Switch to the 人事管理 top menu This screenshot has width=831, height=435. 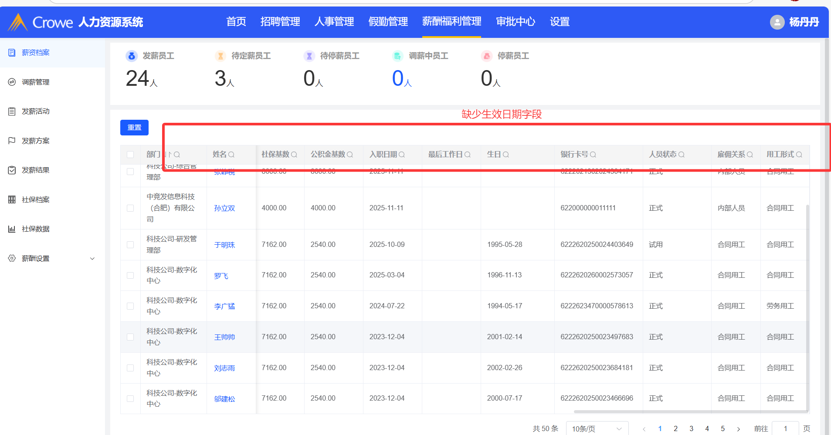[334, 22]
